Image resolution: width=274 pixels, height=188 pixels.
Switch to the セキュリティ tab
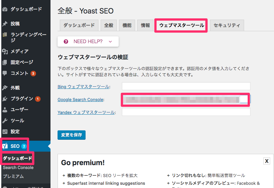(x=227, y=25)
